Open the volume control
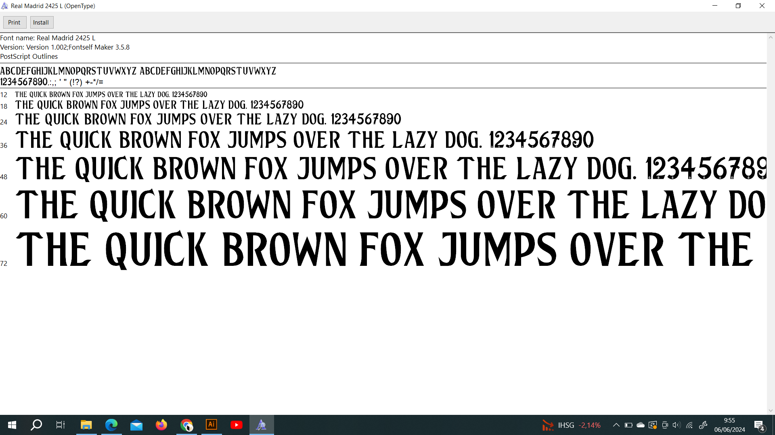The image size is (775, 435). [x=677, y=425]
